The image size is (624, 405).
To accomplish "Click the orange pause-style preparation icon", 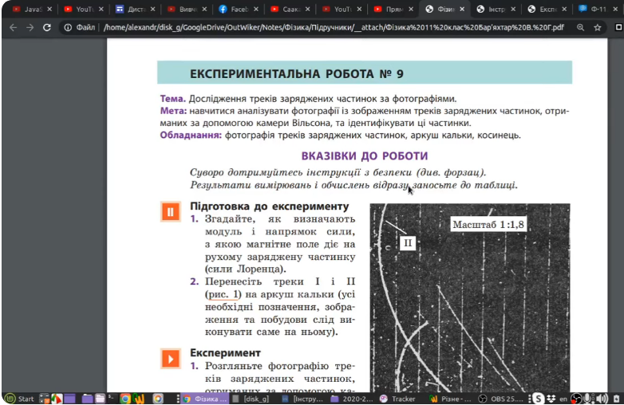I will tap(170, 212).
